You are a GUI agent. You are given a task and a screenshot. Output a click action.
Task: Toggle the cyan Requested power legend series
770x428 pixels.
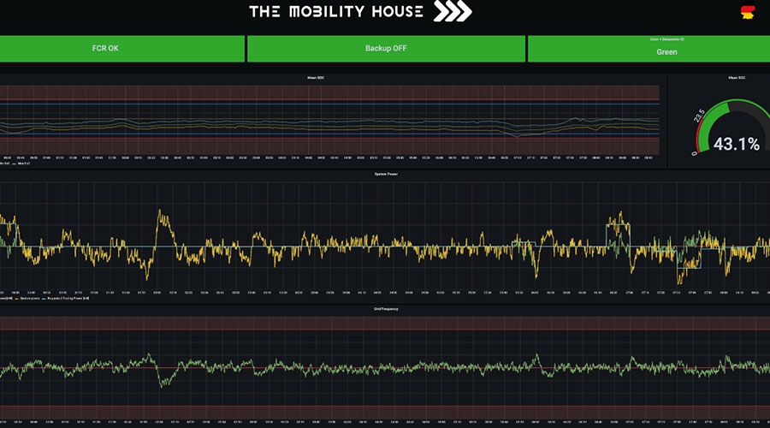coord(65,298)
